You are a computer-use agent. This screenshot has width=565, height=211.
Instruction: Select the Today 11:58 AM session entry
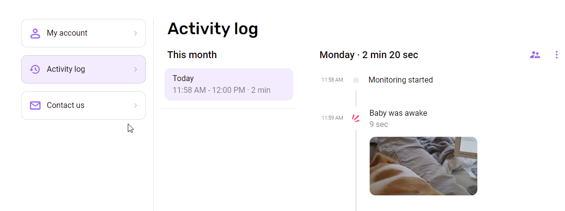(229, 84)
